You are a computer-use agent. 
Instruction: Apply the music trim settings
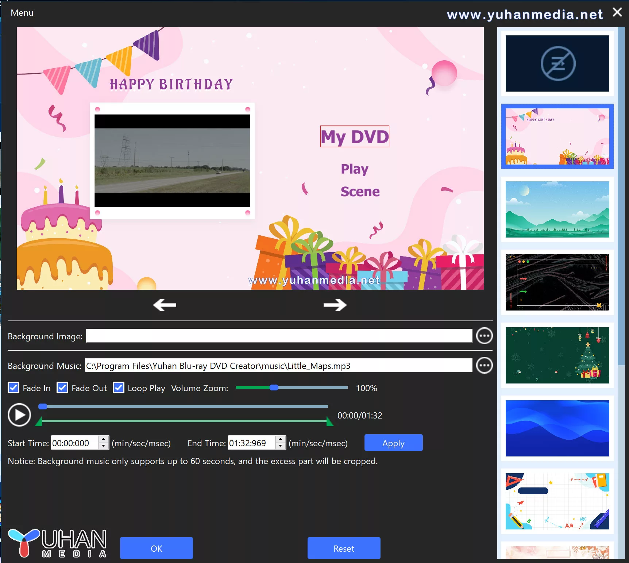[393, 443]
